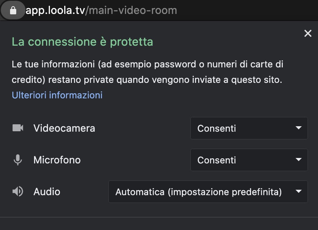Open the Videocamera permission dropdown
This screenshot has height=230, width=318.
tap(249, 128)
